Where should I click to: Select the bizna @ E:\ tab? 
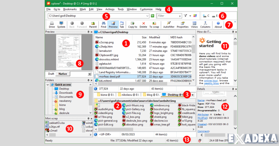point(105,95)
